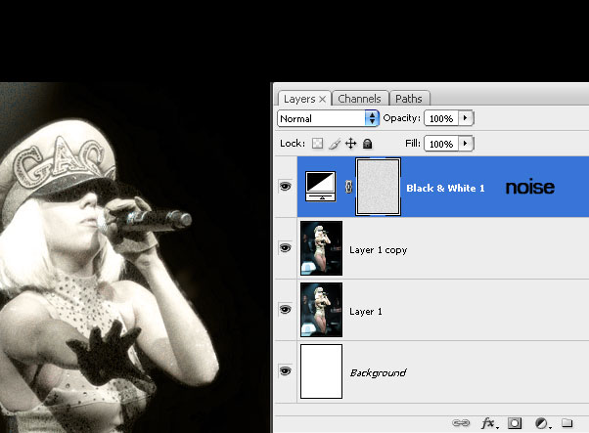
Task: Open the blend mode Normal dropdown
Action: pyautogui.click(x=328, y=118)
